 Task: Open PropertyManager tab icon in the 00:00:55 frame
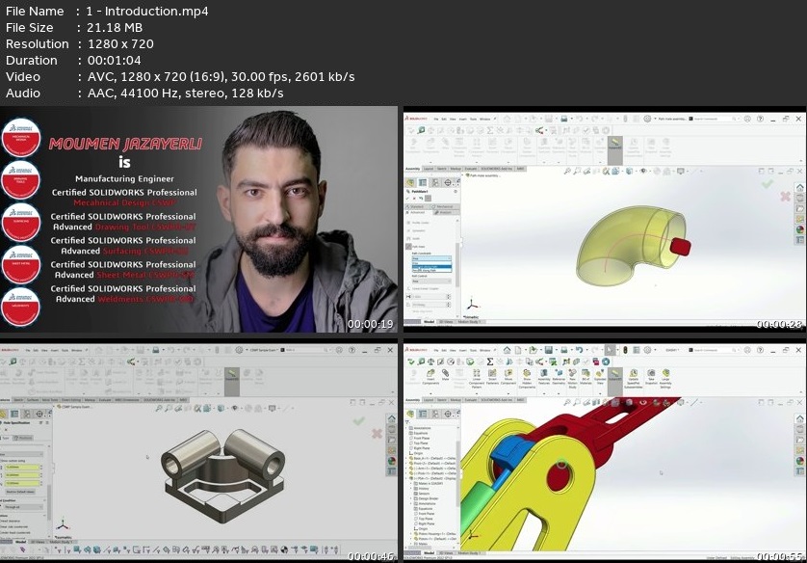(423, 414)
